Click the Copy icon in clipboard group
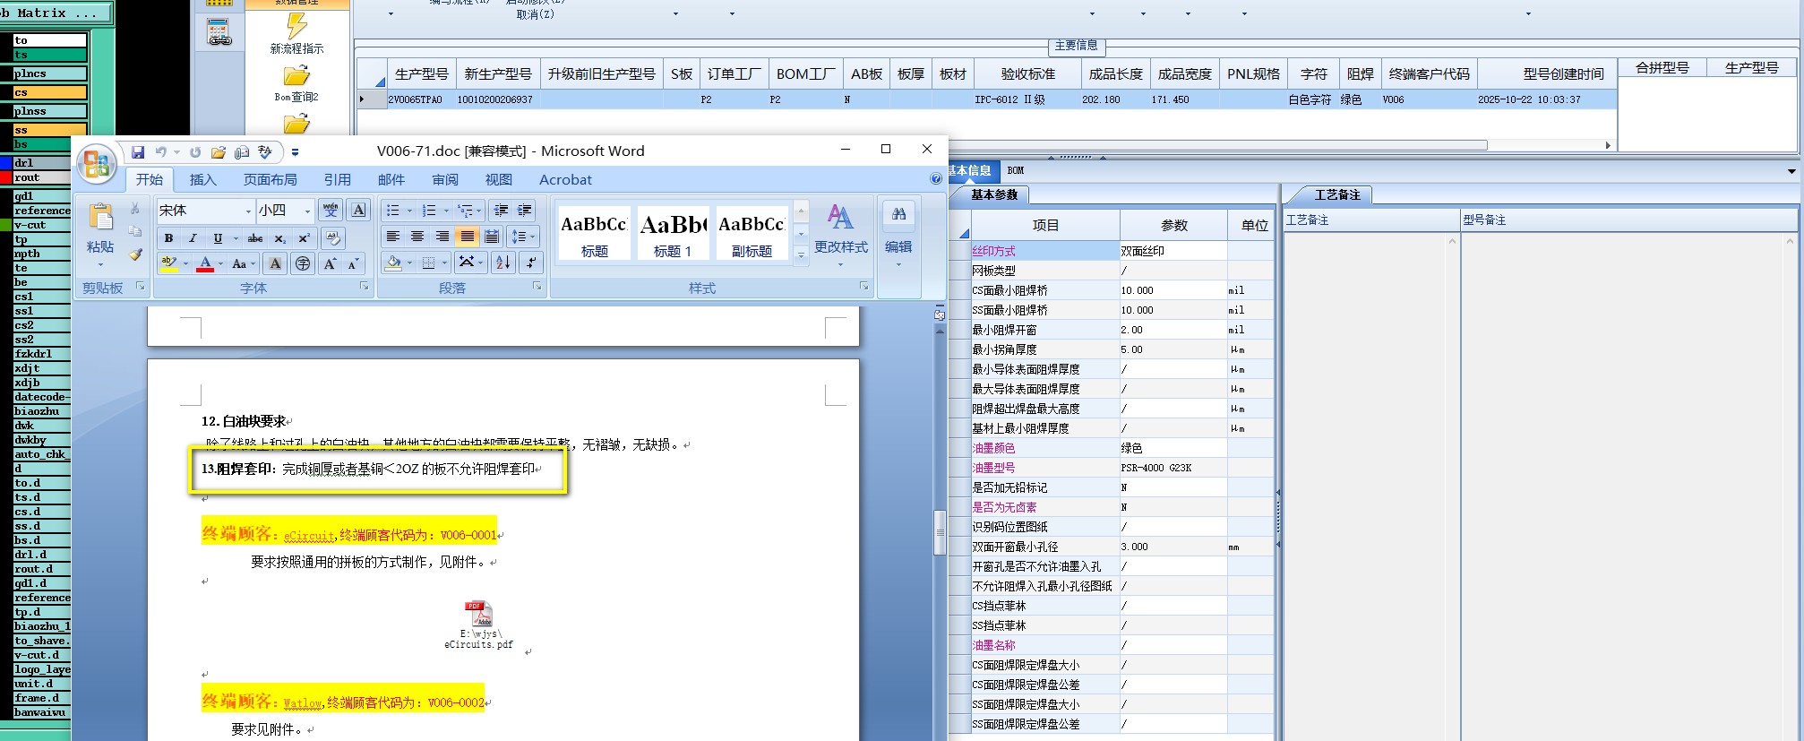The image size is (1804, 741). [135, 231]
